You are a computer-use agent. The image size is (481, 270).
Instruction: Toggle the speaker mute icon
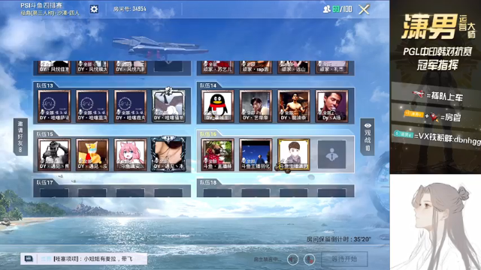tap(292, 259)
